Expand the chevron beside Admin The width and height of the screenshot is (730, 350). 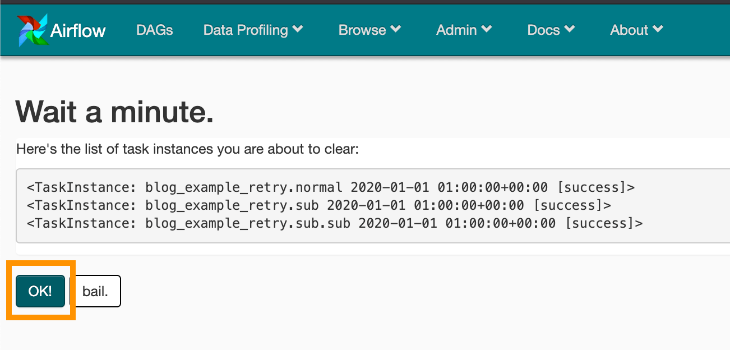[487, 29]
